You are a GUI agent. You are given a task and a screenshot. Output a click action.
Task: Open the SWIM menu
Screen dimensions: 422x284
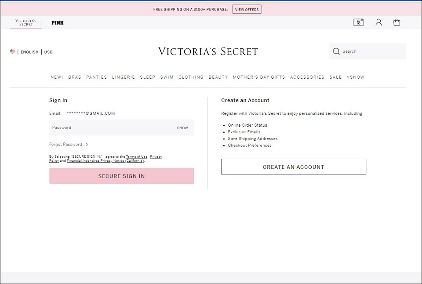pyautogui.click(x=167, y=77)
